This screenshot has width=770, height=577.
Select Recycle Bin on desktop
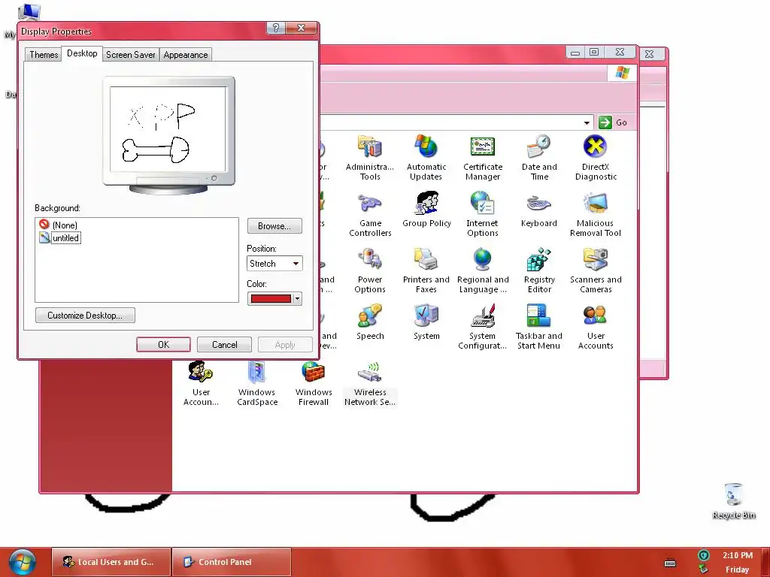pyautogui.click(x=734, y=500)
